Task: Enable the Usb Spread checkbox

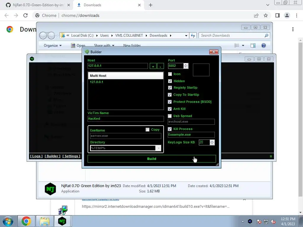Action: coord(170,116)
